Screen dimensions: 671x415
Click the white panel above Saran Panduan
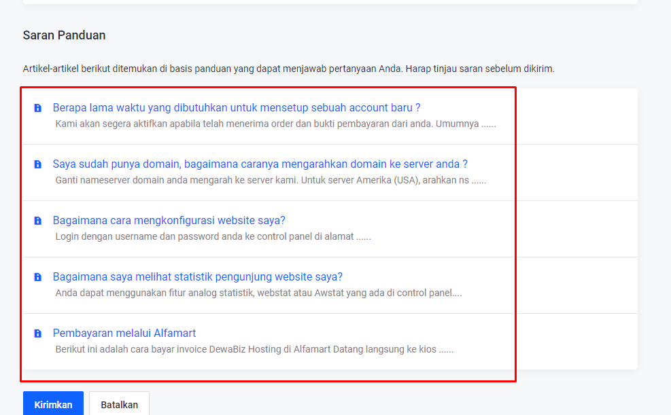330,2
